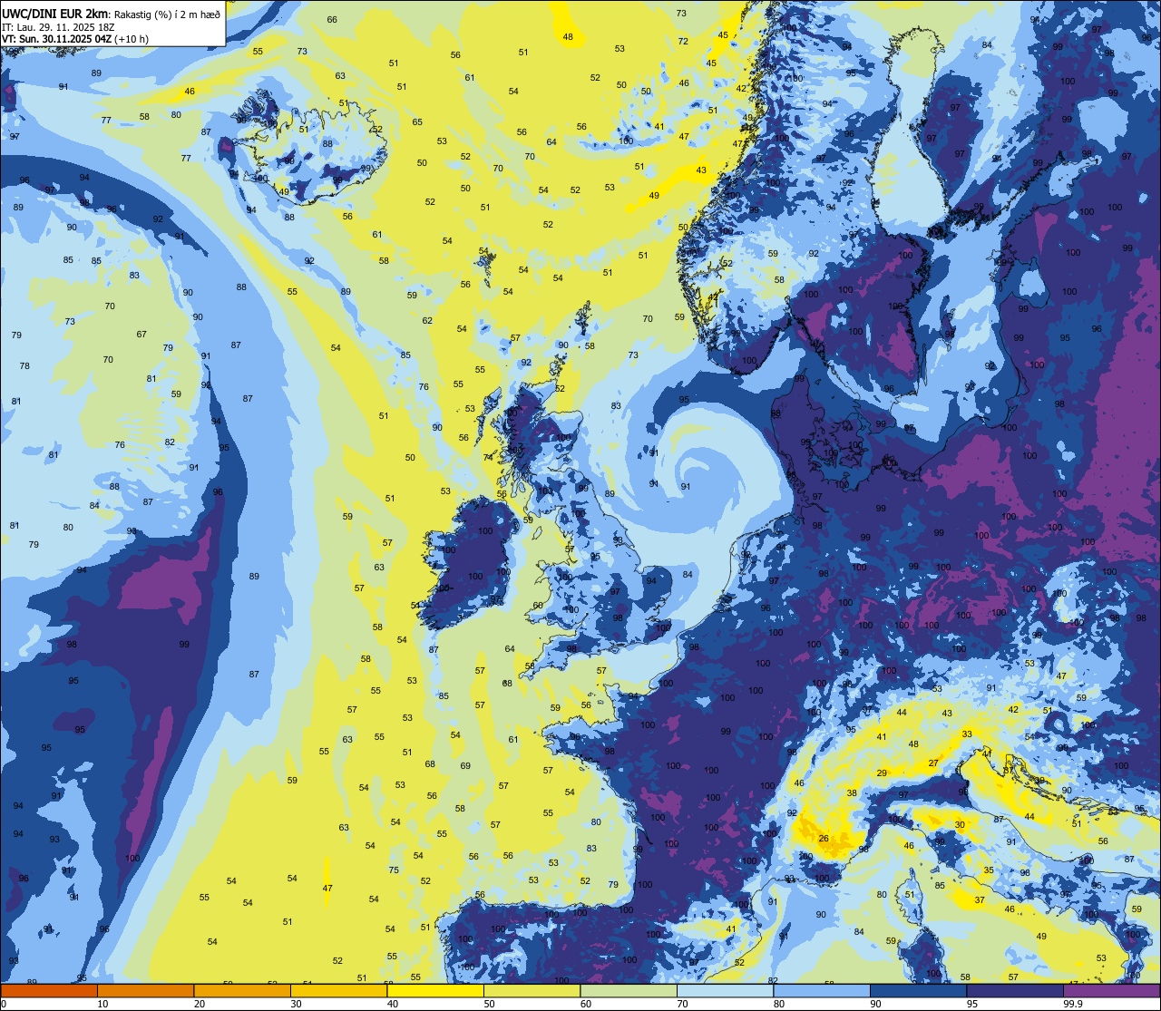Click the map title 'UWC/DINI EUR 2km'
Screen dimensions: 1161x1011
(x=54, y=14)
